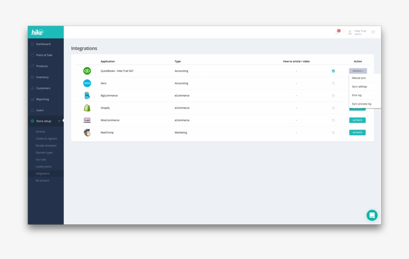Collapse Store setup chevron
The image size is (409, 259).
[x=59, y=121]
